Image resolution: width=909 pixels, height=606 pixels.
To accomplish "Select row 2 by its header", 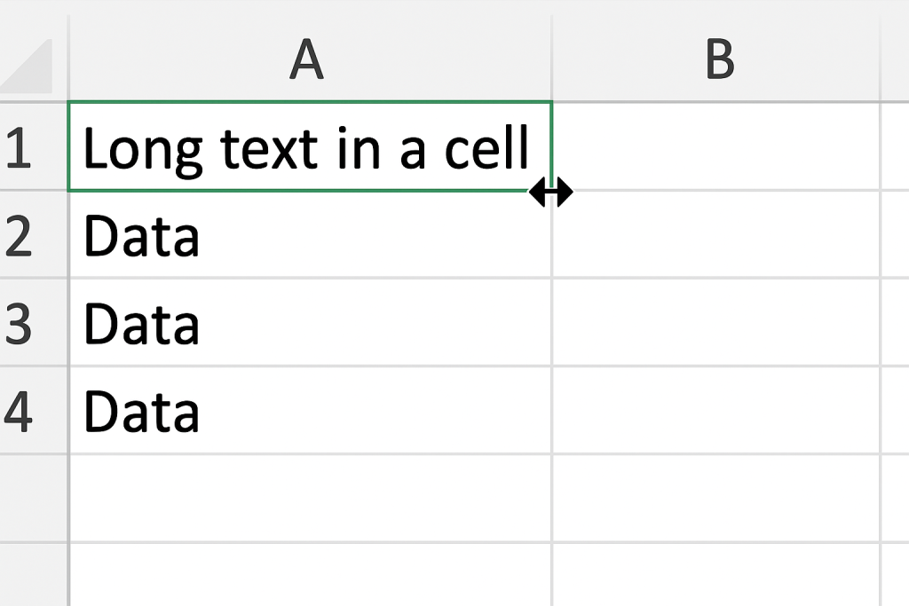I will (x=20, y=235).
